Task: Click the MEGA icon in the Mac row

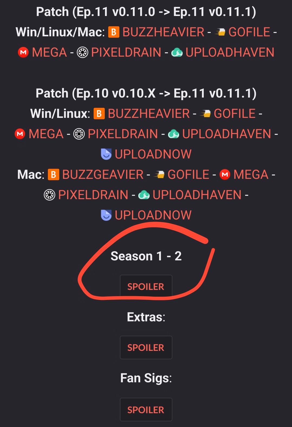Action: [225, 174]
